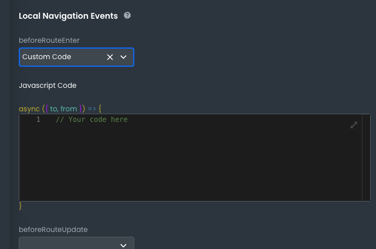The image size is (376, 249).
Task: Click the 'async' keyword above the editor
Action: pos(29,108)
